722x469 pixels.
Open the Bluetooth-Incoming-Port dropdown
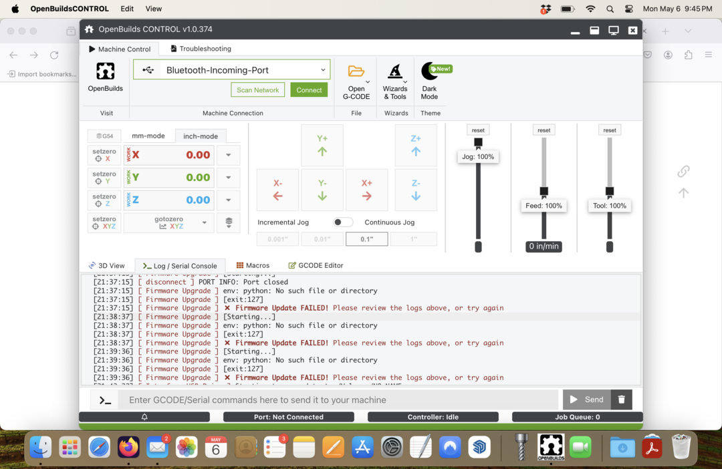coord(231,70)
